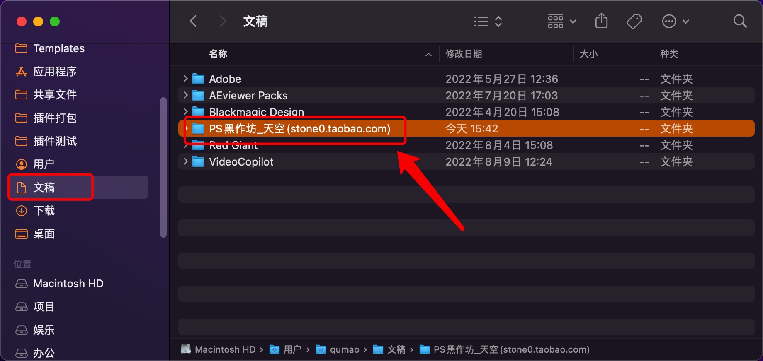Go forward with the right chevron button

(223, 21)
